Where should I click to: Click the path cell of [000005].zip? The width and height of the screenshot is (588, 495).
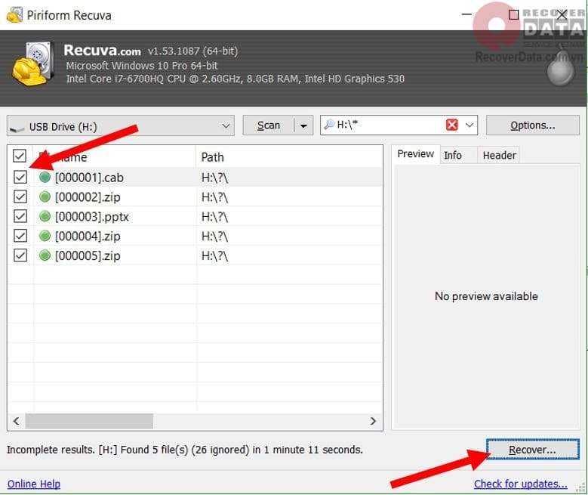[214, 255]
